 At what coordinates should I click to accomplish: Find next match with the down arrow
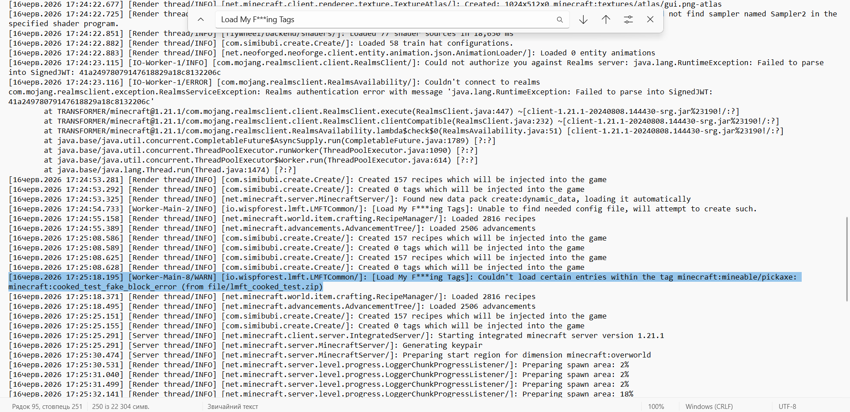583,19
